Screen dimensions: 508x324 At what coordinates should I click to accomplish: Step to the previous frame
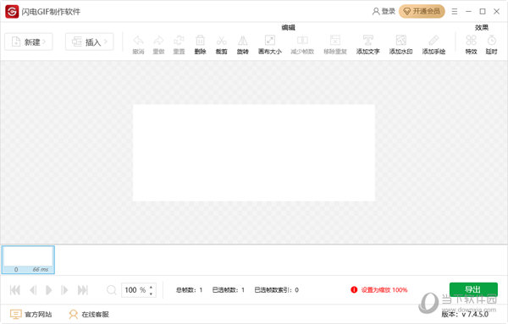point(33,290)
